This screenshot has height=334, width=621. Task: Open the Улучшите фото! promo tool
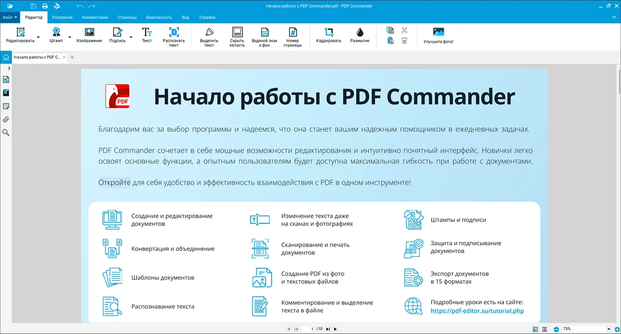tap(438, 35)
